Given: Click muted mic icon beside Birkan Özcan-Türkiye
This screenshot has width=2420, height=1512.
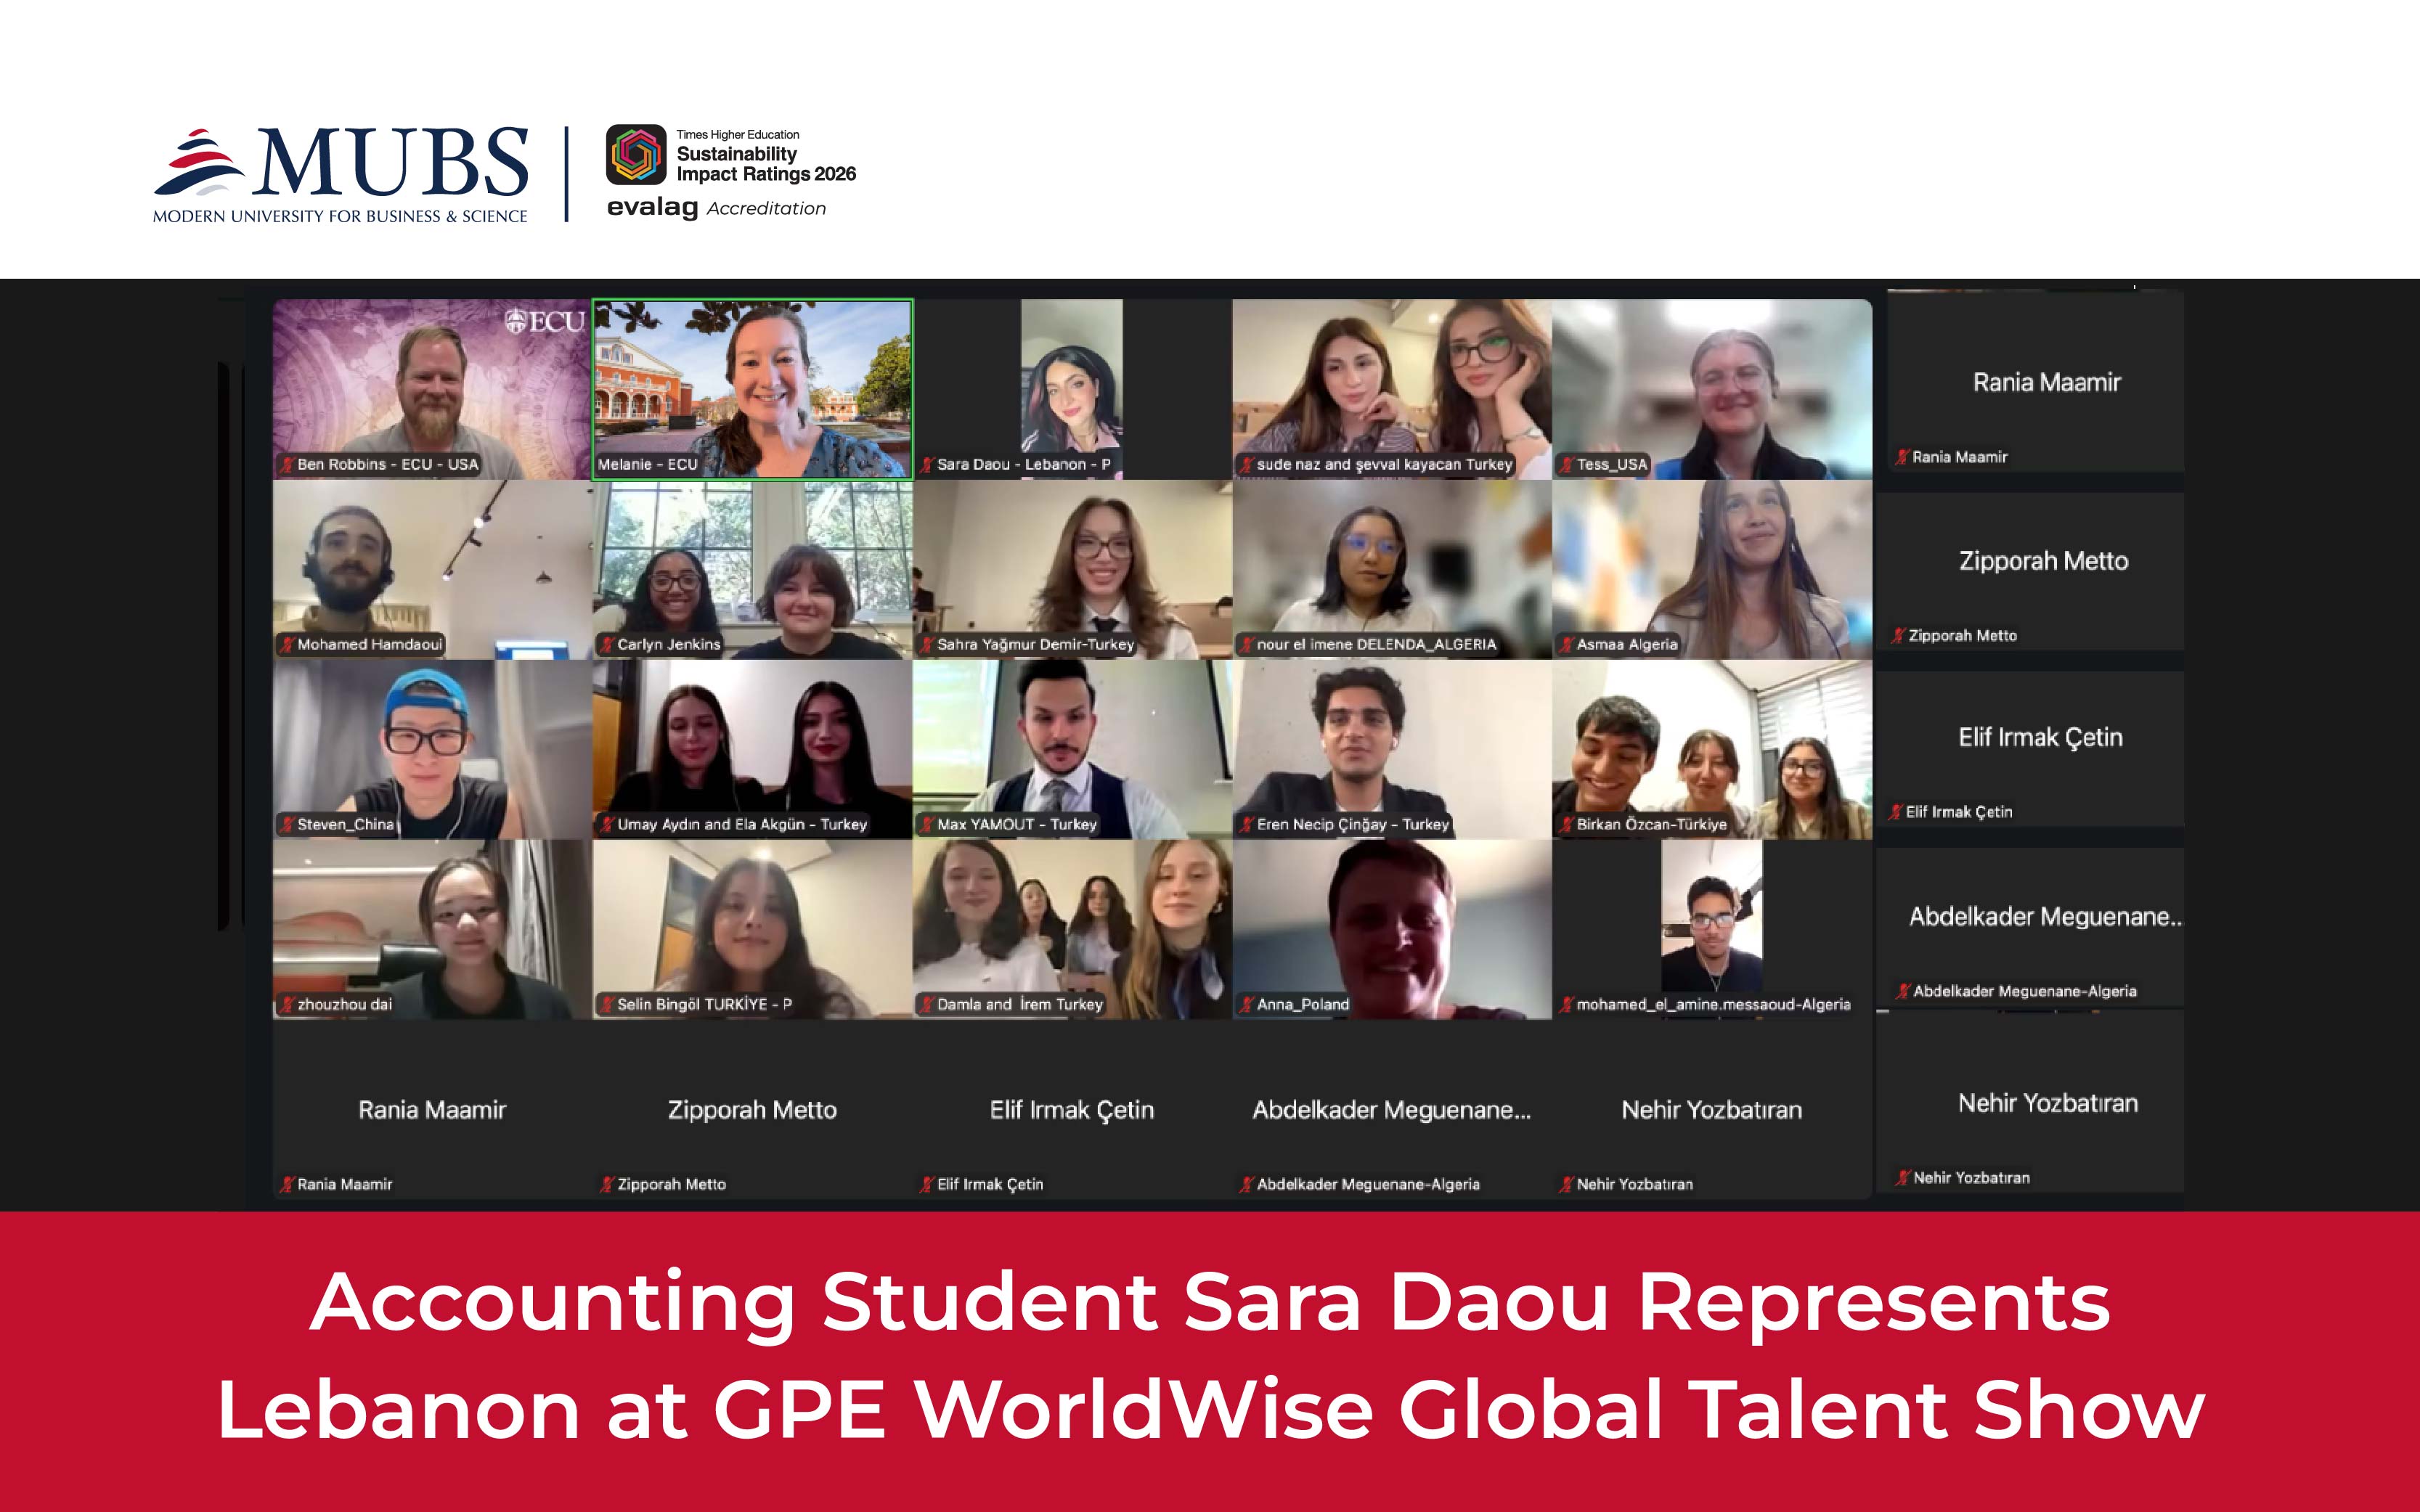Looking at the screenshot, I should pyautogui.click(x=1567, y=824).
